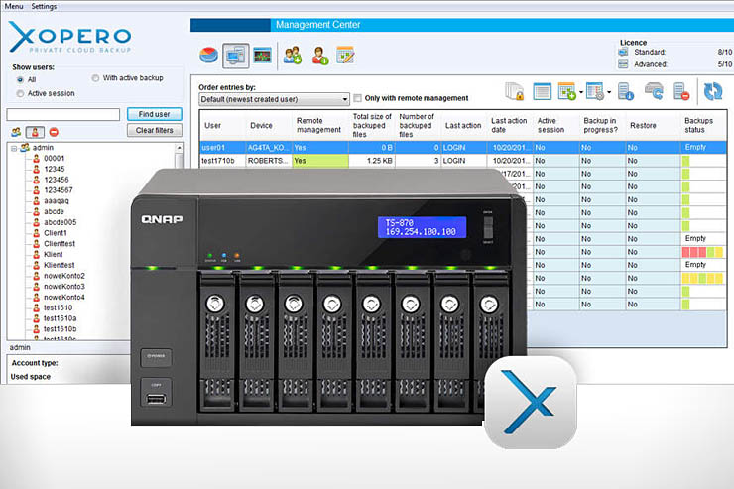
Task: Collapse the admin tree node
Action: point(15,147)
